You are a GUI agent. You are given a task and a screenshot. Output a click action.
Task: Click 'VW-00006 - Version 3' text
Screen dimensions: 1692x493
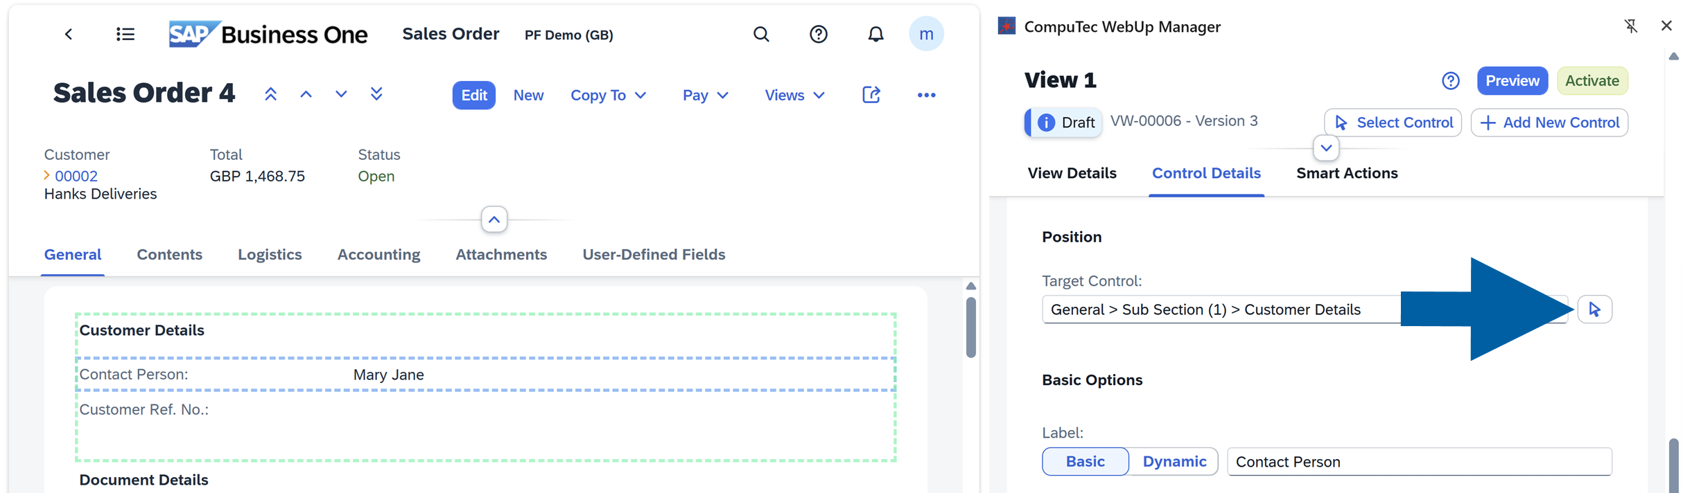point(1183,120)
